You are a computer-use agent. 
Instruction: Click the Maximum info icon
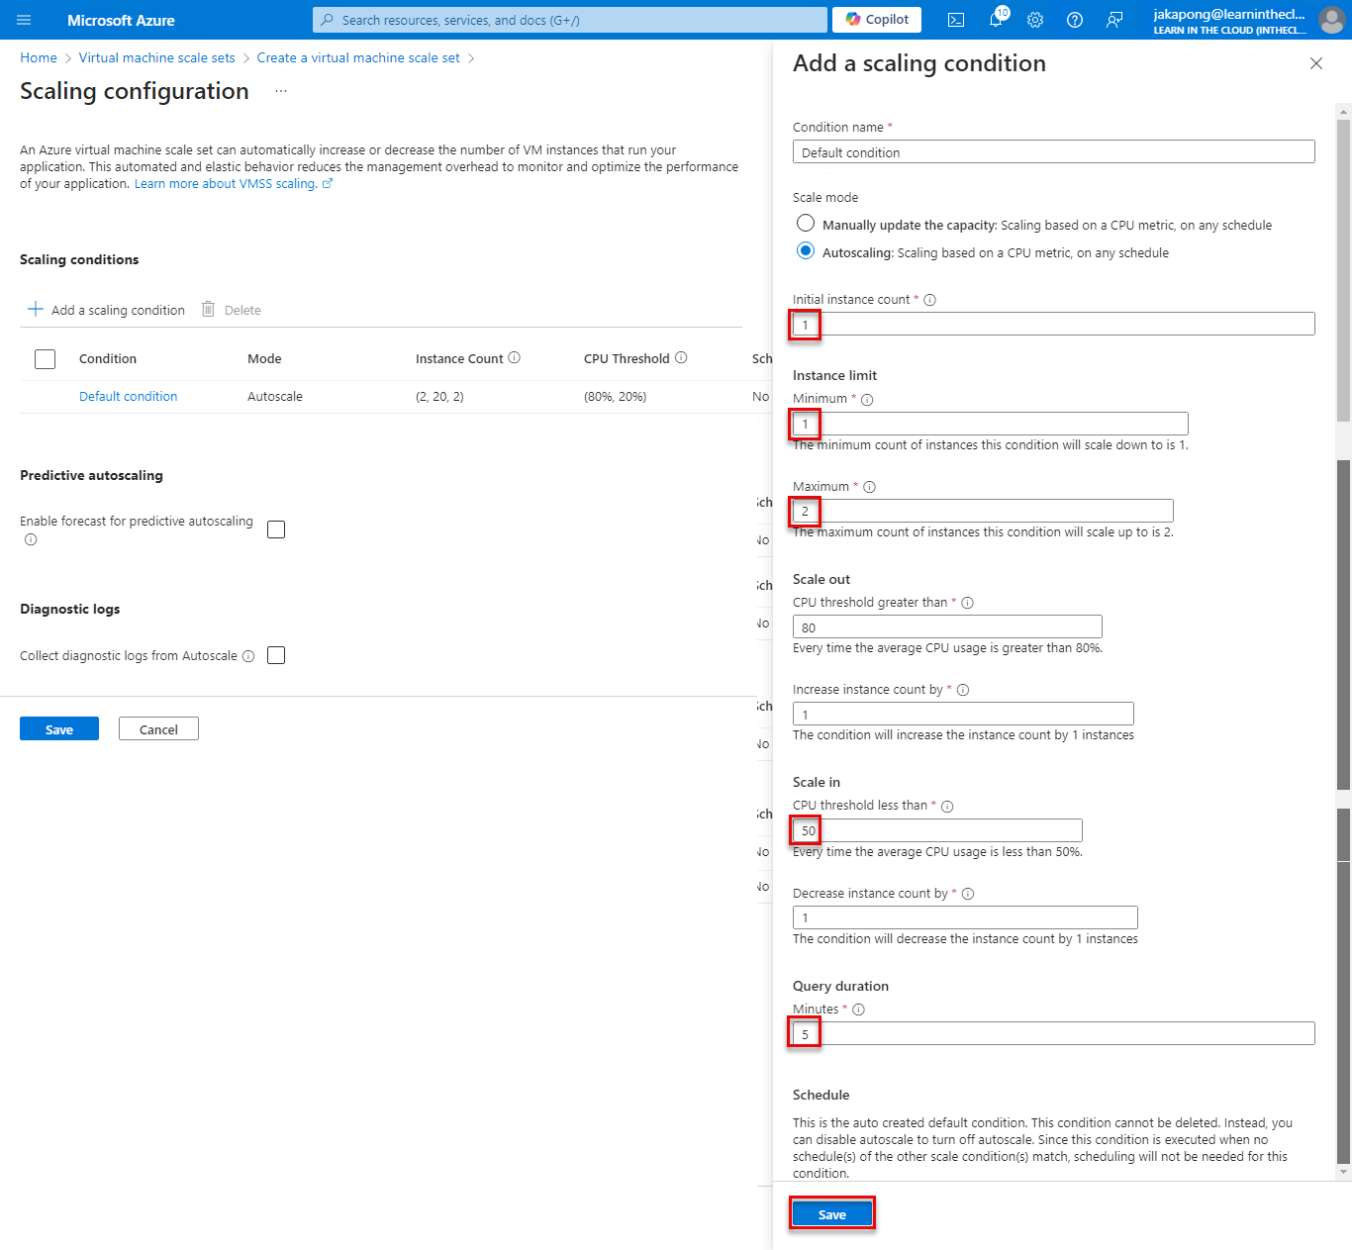[869, 487]
